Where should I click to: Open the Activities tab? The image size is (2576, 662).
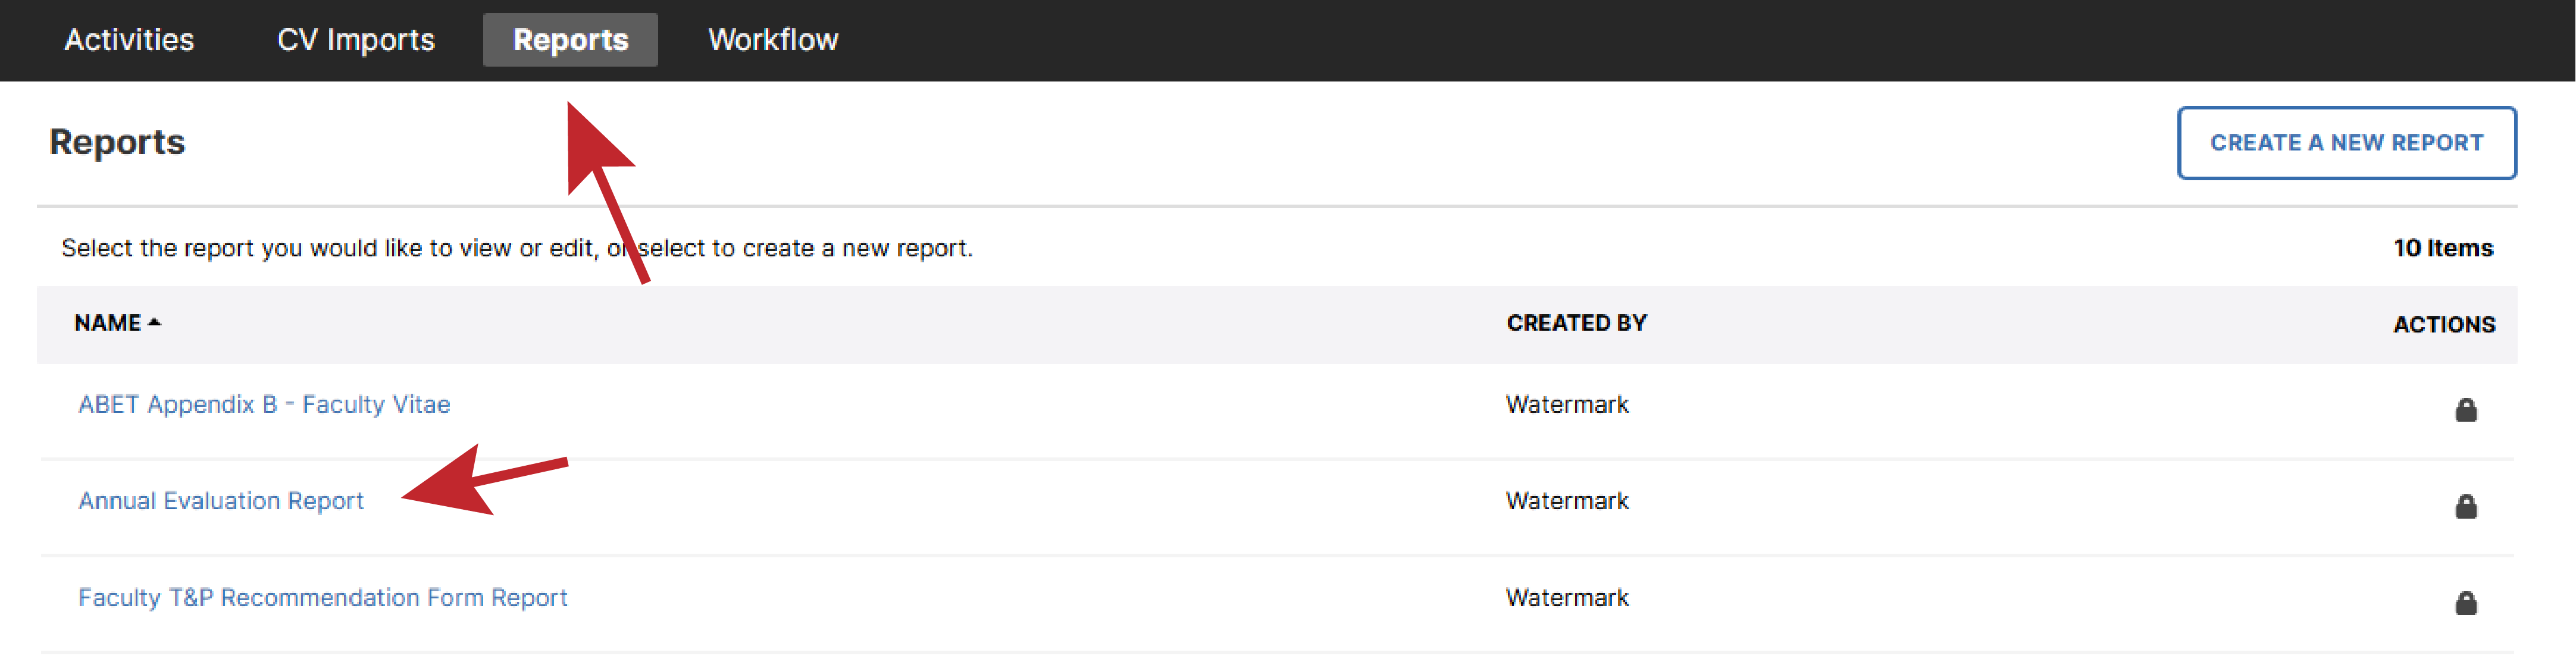[129, 39]
